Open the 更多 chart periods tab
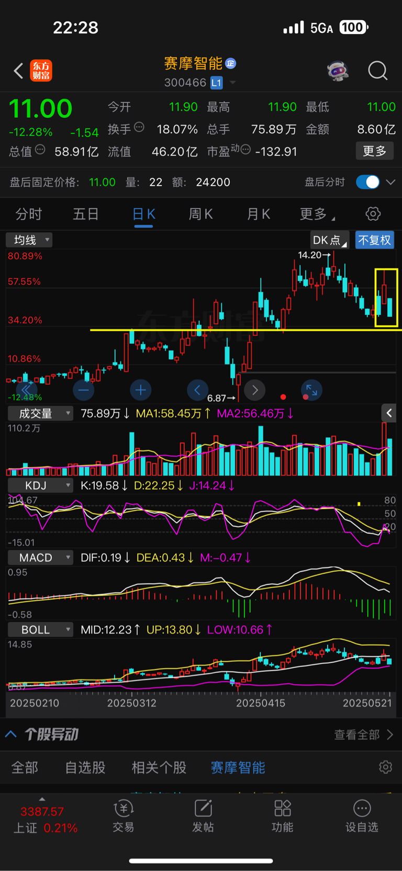402x871 pixels. (316, 214)
